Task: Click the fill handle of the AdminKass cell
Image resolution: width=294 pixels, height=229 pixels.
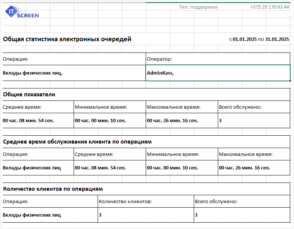Action: click(x=290, y=80)
